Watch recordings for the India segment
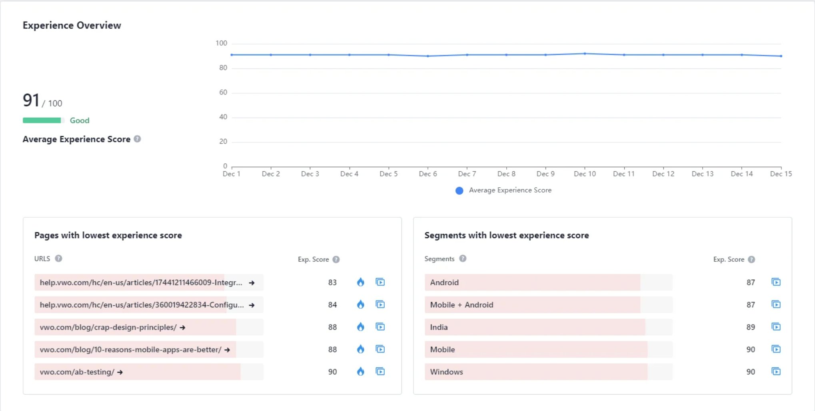Screen dimensions: 815x411 (x=776, y=327)
